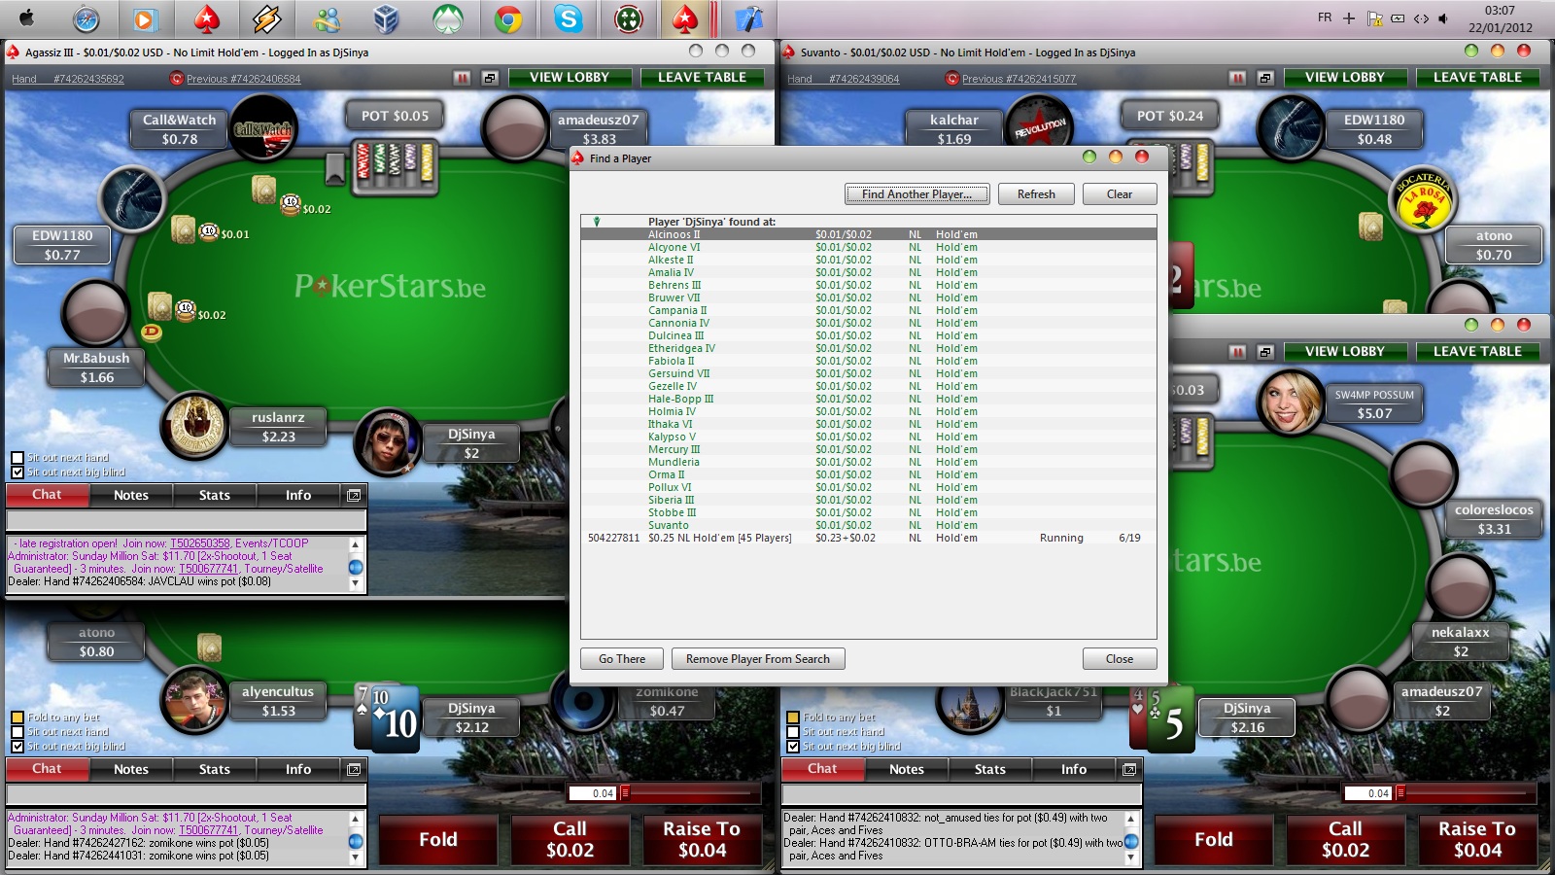Select Alcyone VI row in player results
Viewport: 1555px width, 875px height.
point(869,247)
